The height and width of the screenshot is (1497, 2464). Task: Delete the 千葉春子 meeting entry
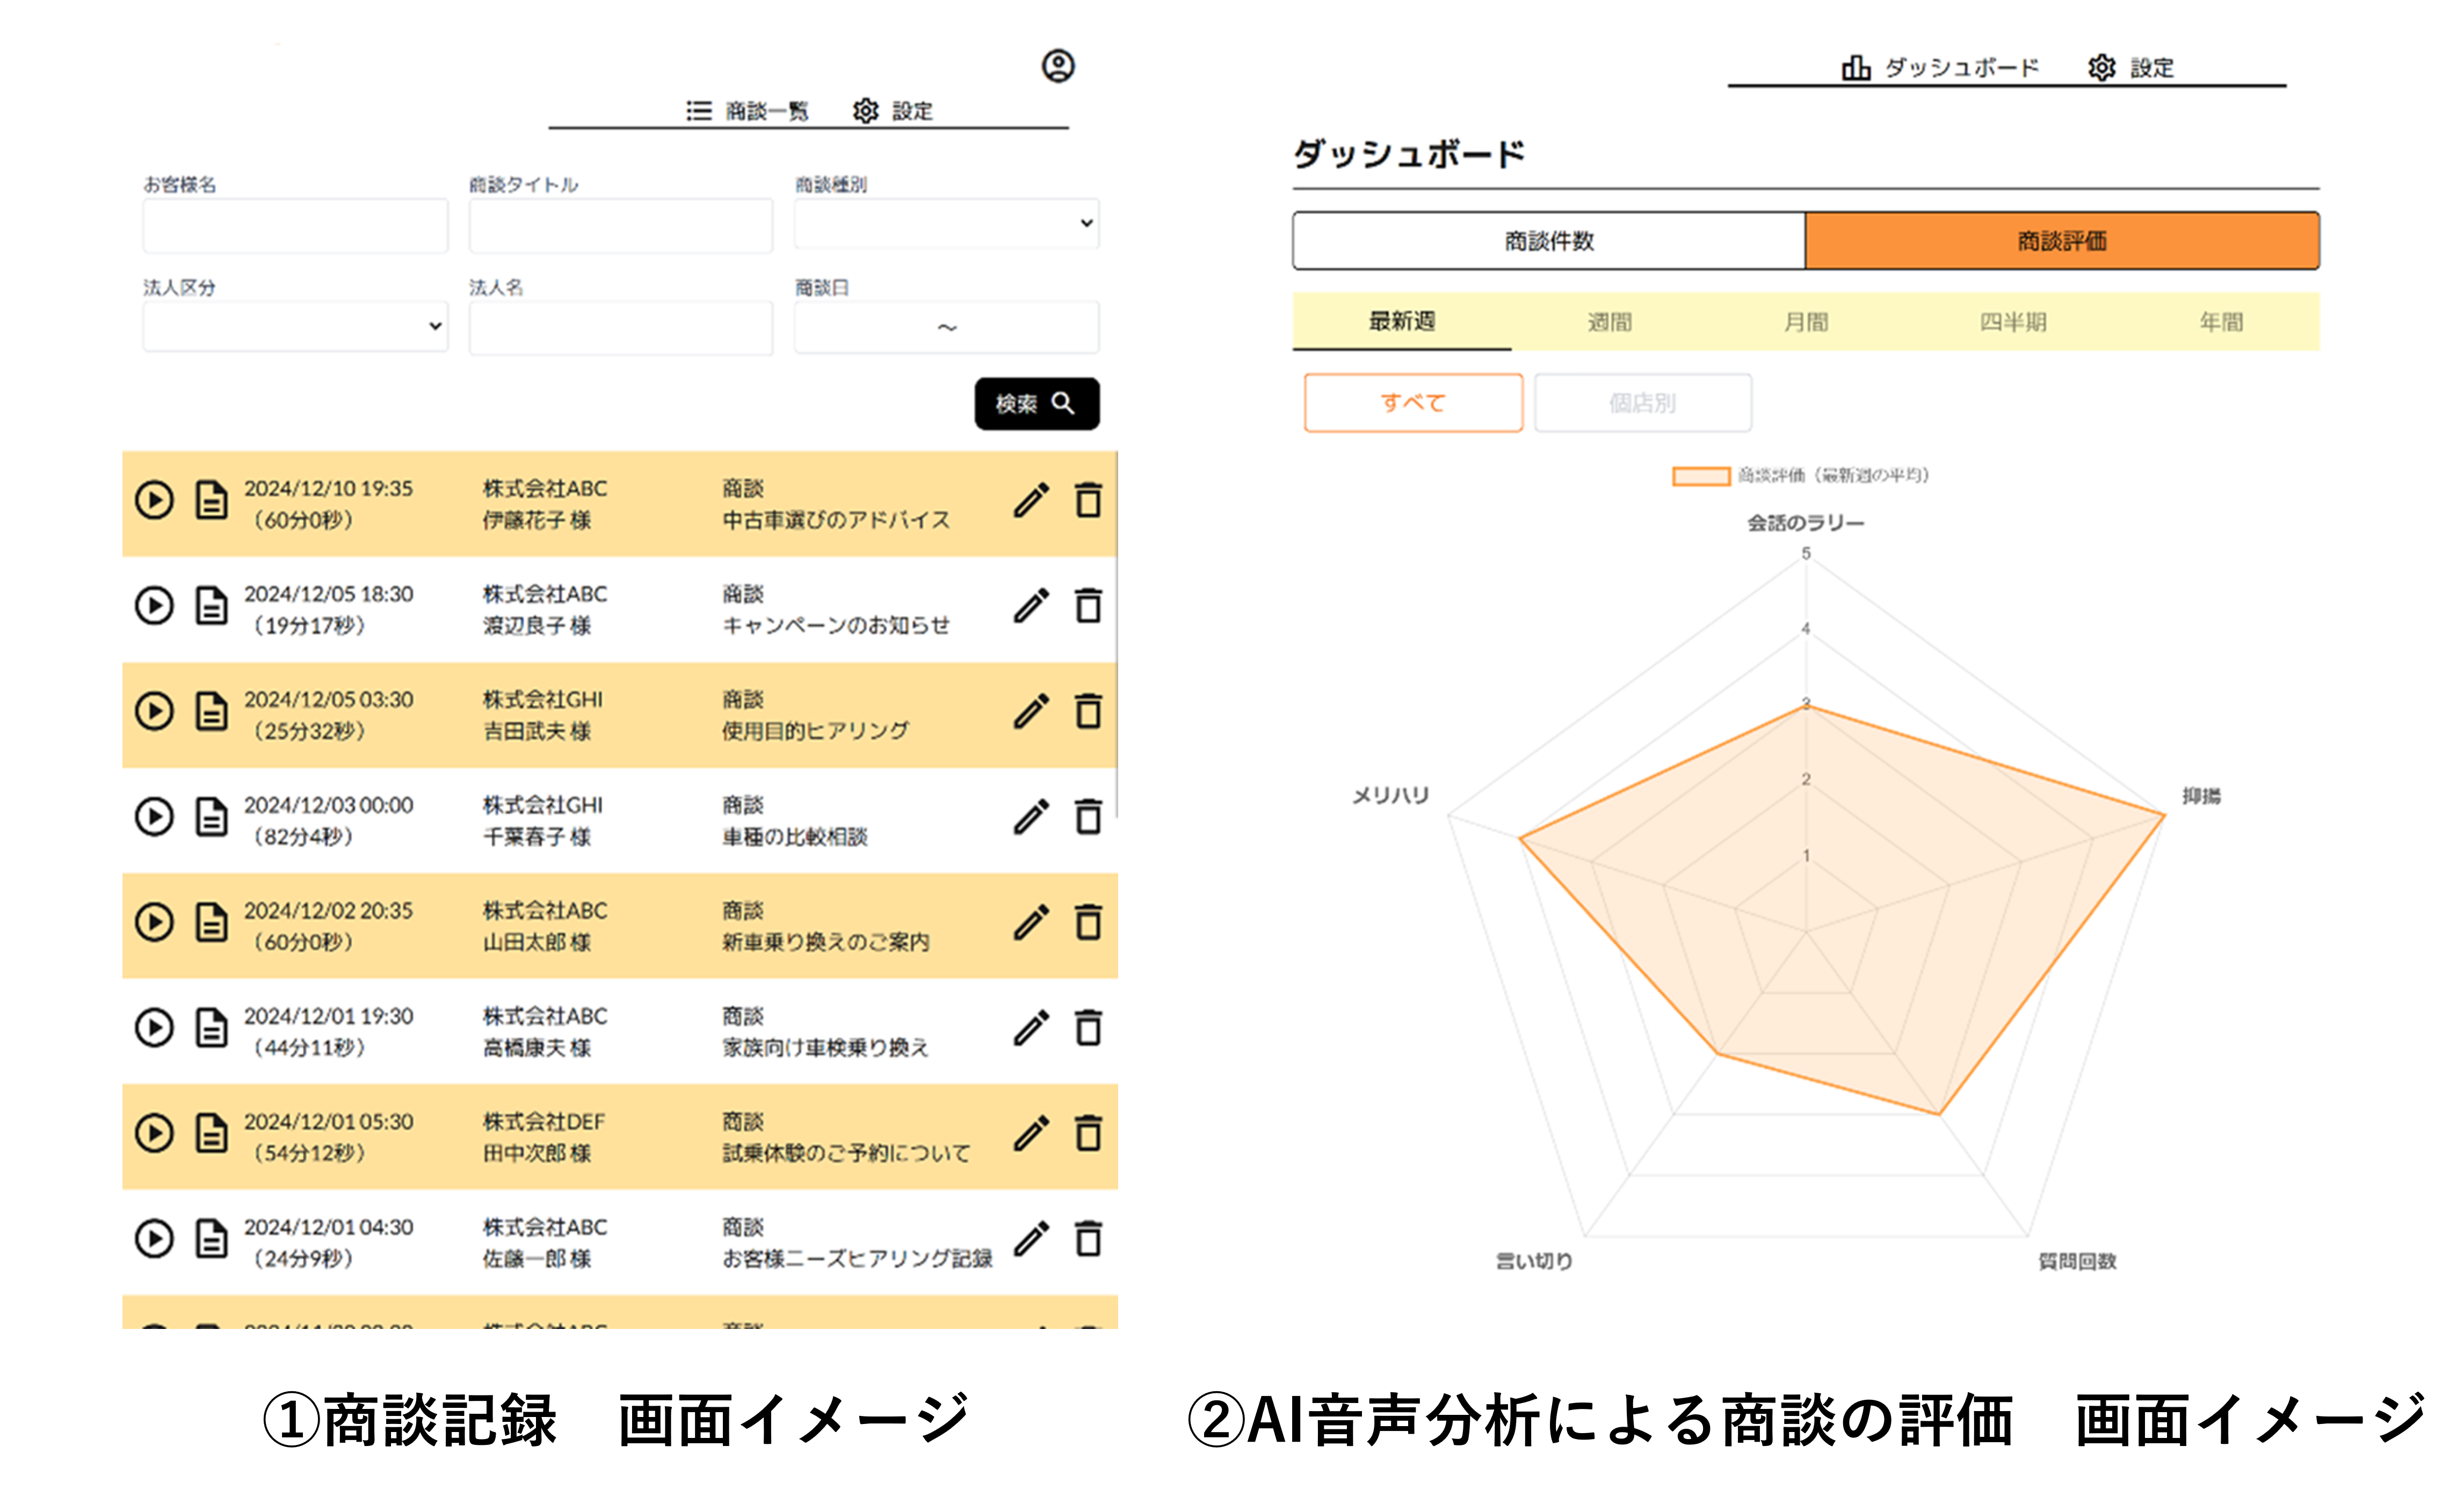[1088, 817]
